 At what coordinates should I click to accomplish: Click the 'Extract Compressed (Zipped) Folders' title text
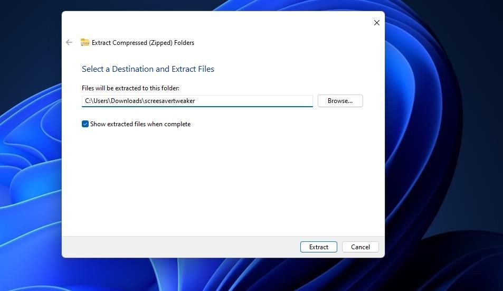(143, 43)
